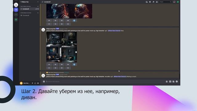This screenshot has width=197, height=111.
Task: Create variation V4 of astronaut image
Action: point(68,24)
